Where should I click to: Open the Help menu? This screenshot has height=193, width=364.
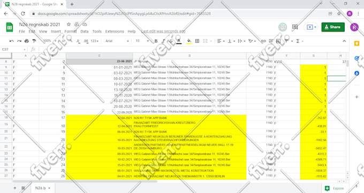click(132, 32)
